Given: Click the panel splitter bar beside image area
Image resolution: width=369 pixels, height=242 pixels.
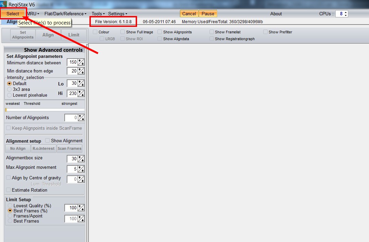Looking at the screenshot, I should point(87,143).
